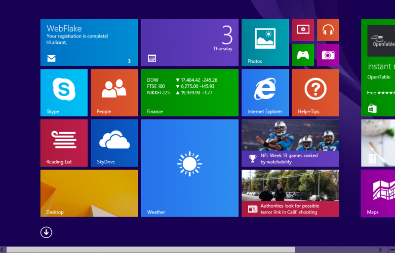Launch the Music headphones tile
The height and width of the screenshot is (253, 395).
[328, 30]
